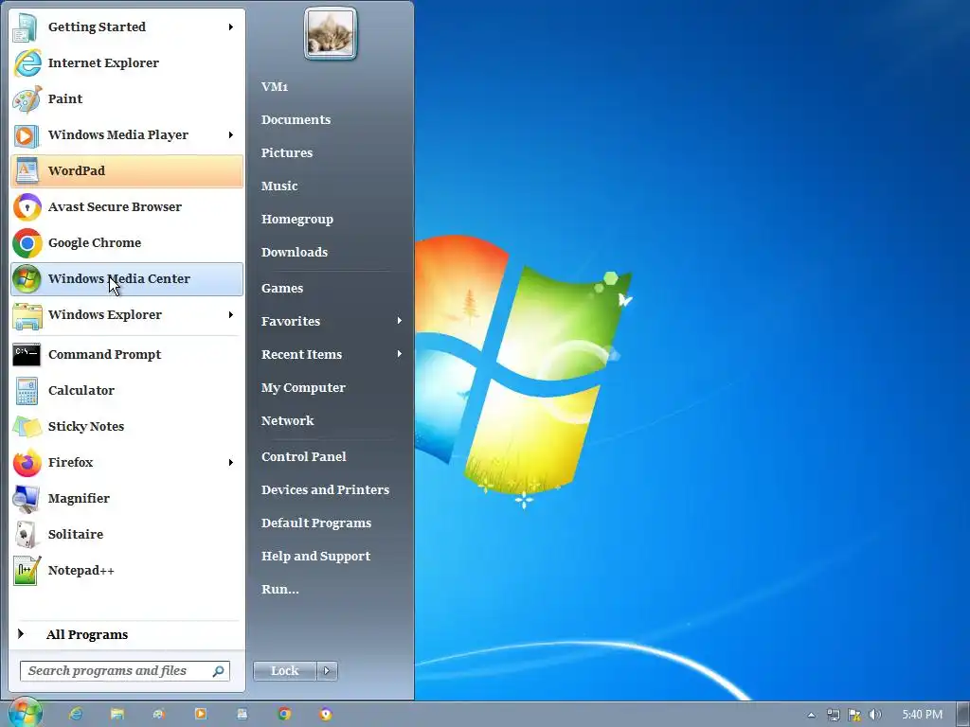
Task: Launch Command Prompt
Action: (x=127, y=354)
